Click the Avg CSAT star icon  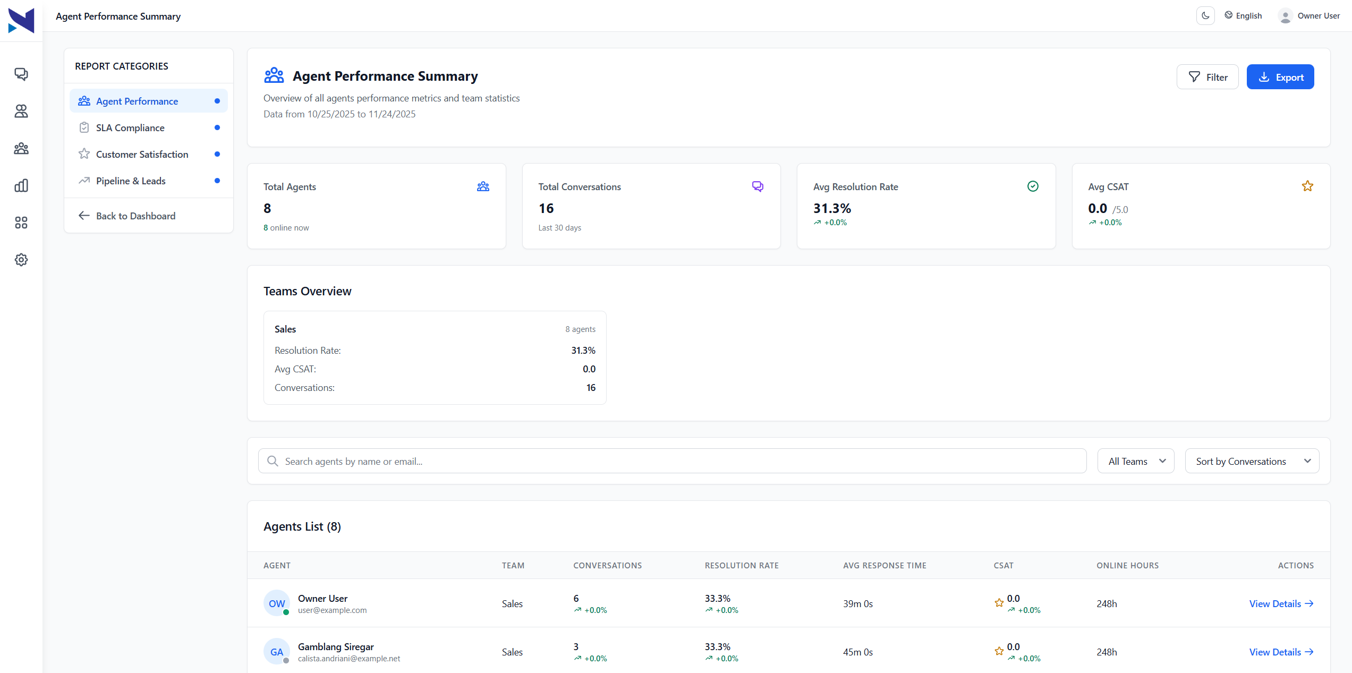pos(1307,186)
